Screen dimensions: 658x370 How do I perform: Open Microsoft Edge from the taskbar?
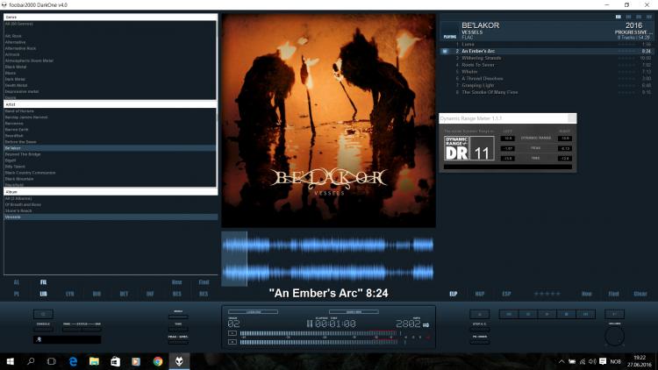tap(73, 361)
